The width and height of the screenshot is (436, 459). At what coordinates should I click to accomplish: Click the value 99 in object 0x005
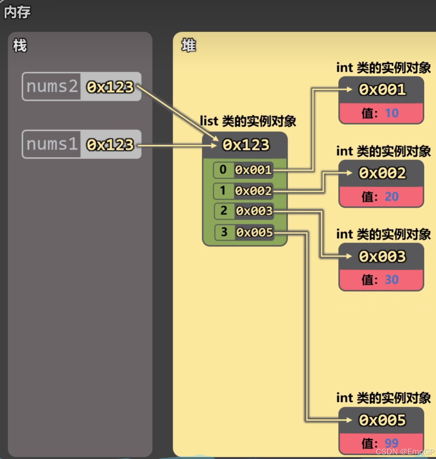coord(392,443)
